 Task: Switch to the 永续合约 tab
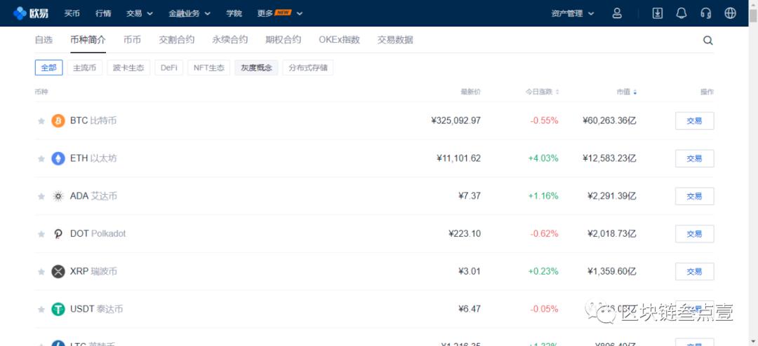tap(230, 39)
